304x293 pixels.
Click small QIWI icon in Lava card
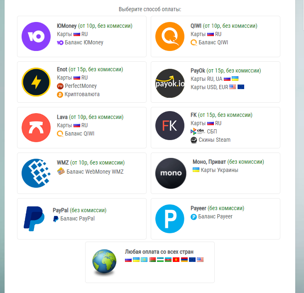[x=60, y=134]
